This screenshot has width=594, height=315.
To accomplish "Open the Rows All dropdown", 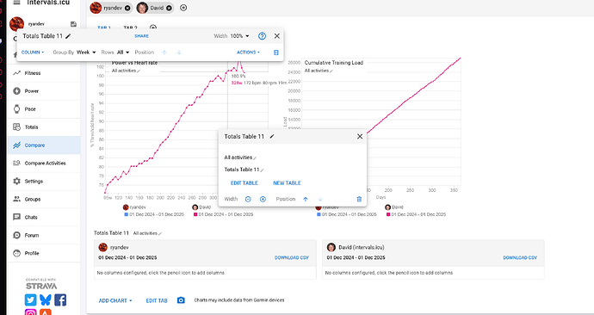I will tap(123, 52).
